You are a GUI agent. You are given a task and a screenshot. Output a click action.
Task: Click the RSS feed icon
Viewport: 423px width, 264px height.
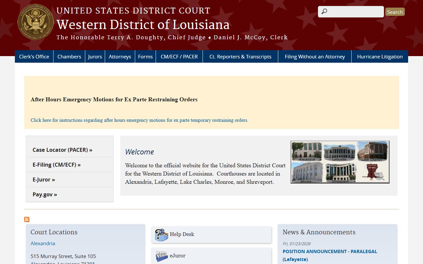(x=27, y=219)
